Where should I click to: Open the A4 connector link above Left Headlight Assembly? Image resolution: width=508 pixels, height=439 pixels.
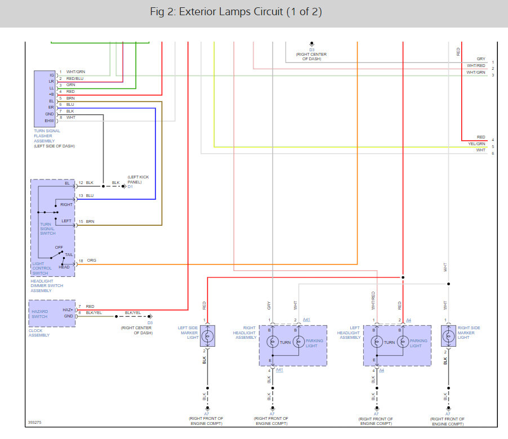tap(408, 320)
